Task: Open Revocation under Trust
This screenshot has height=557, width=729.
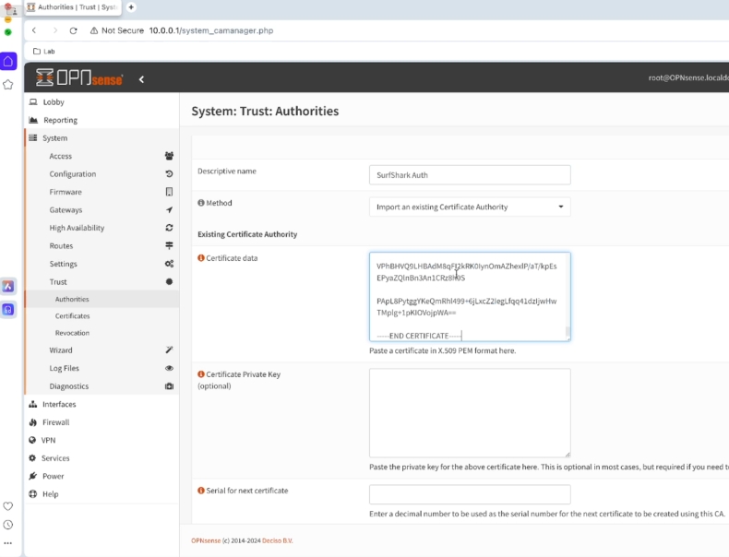Action: [x=72, y=333]
